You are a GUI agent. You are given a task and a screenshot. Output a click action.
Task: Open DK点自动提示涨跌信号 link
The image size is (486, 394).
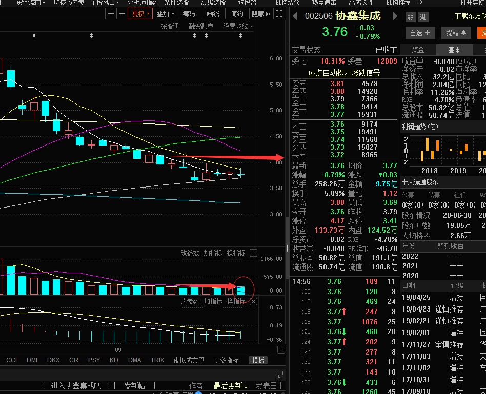(344, 73)
